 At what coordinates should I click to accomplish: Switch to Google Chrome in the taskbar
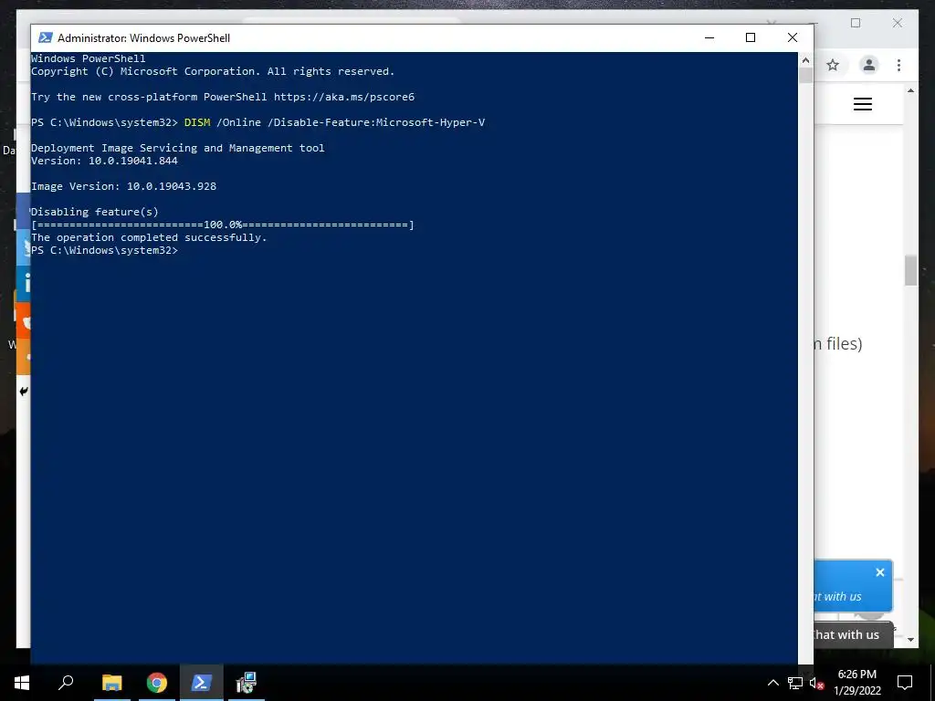(157, 683)
